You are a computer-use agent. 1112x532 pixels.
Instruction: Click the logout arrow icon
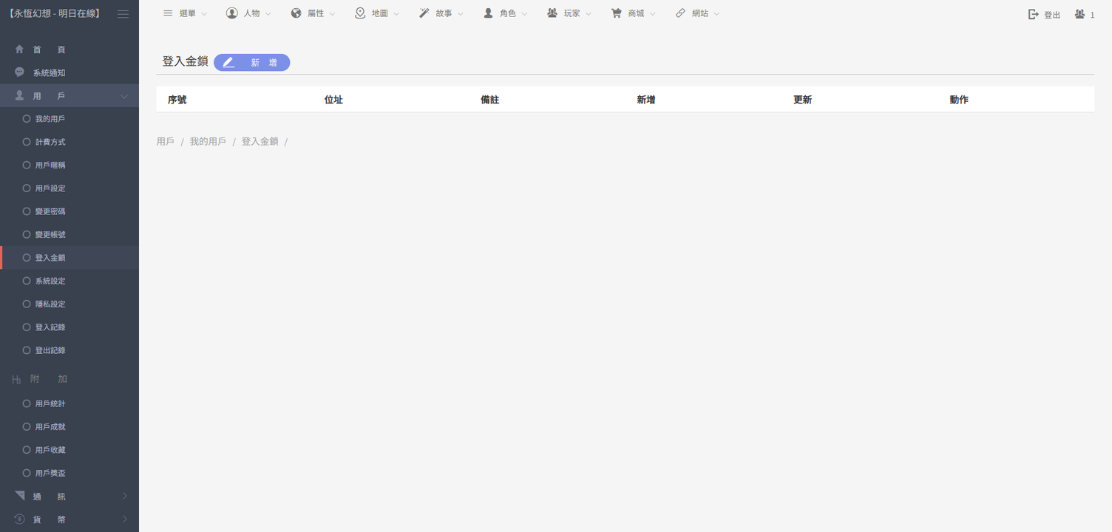(1034, 14)
